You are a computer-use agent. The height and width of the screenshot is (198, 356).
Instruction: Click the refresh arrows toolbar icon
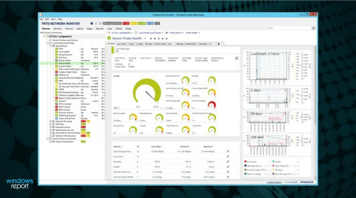click(100, 23)
